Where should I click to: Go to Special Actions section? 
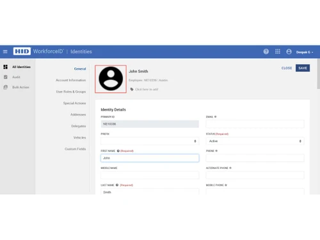[74, 103]
